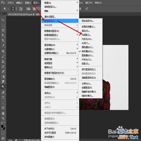Open the 范围 range dropdown
The width and height of the screenshot is (141, 141).
[36, 9]
